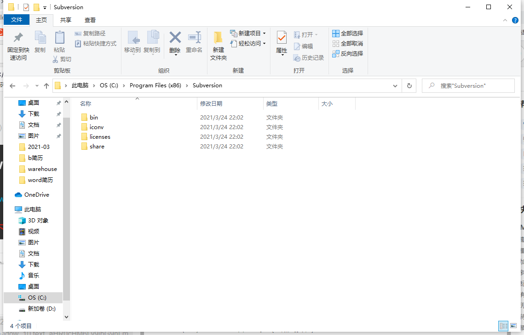Sort by the Name (名称) column header

[x=86, y=104]
